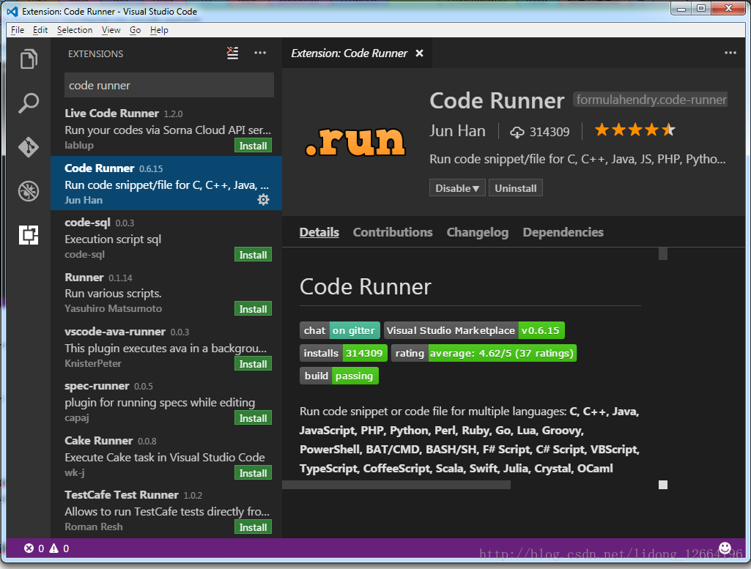The width and height of the screenshot is (751, 569).
Task: Click the Uninstall button
Action: pos(516,188)
